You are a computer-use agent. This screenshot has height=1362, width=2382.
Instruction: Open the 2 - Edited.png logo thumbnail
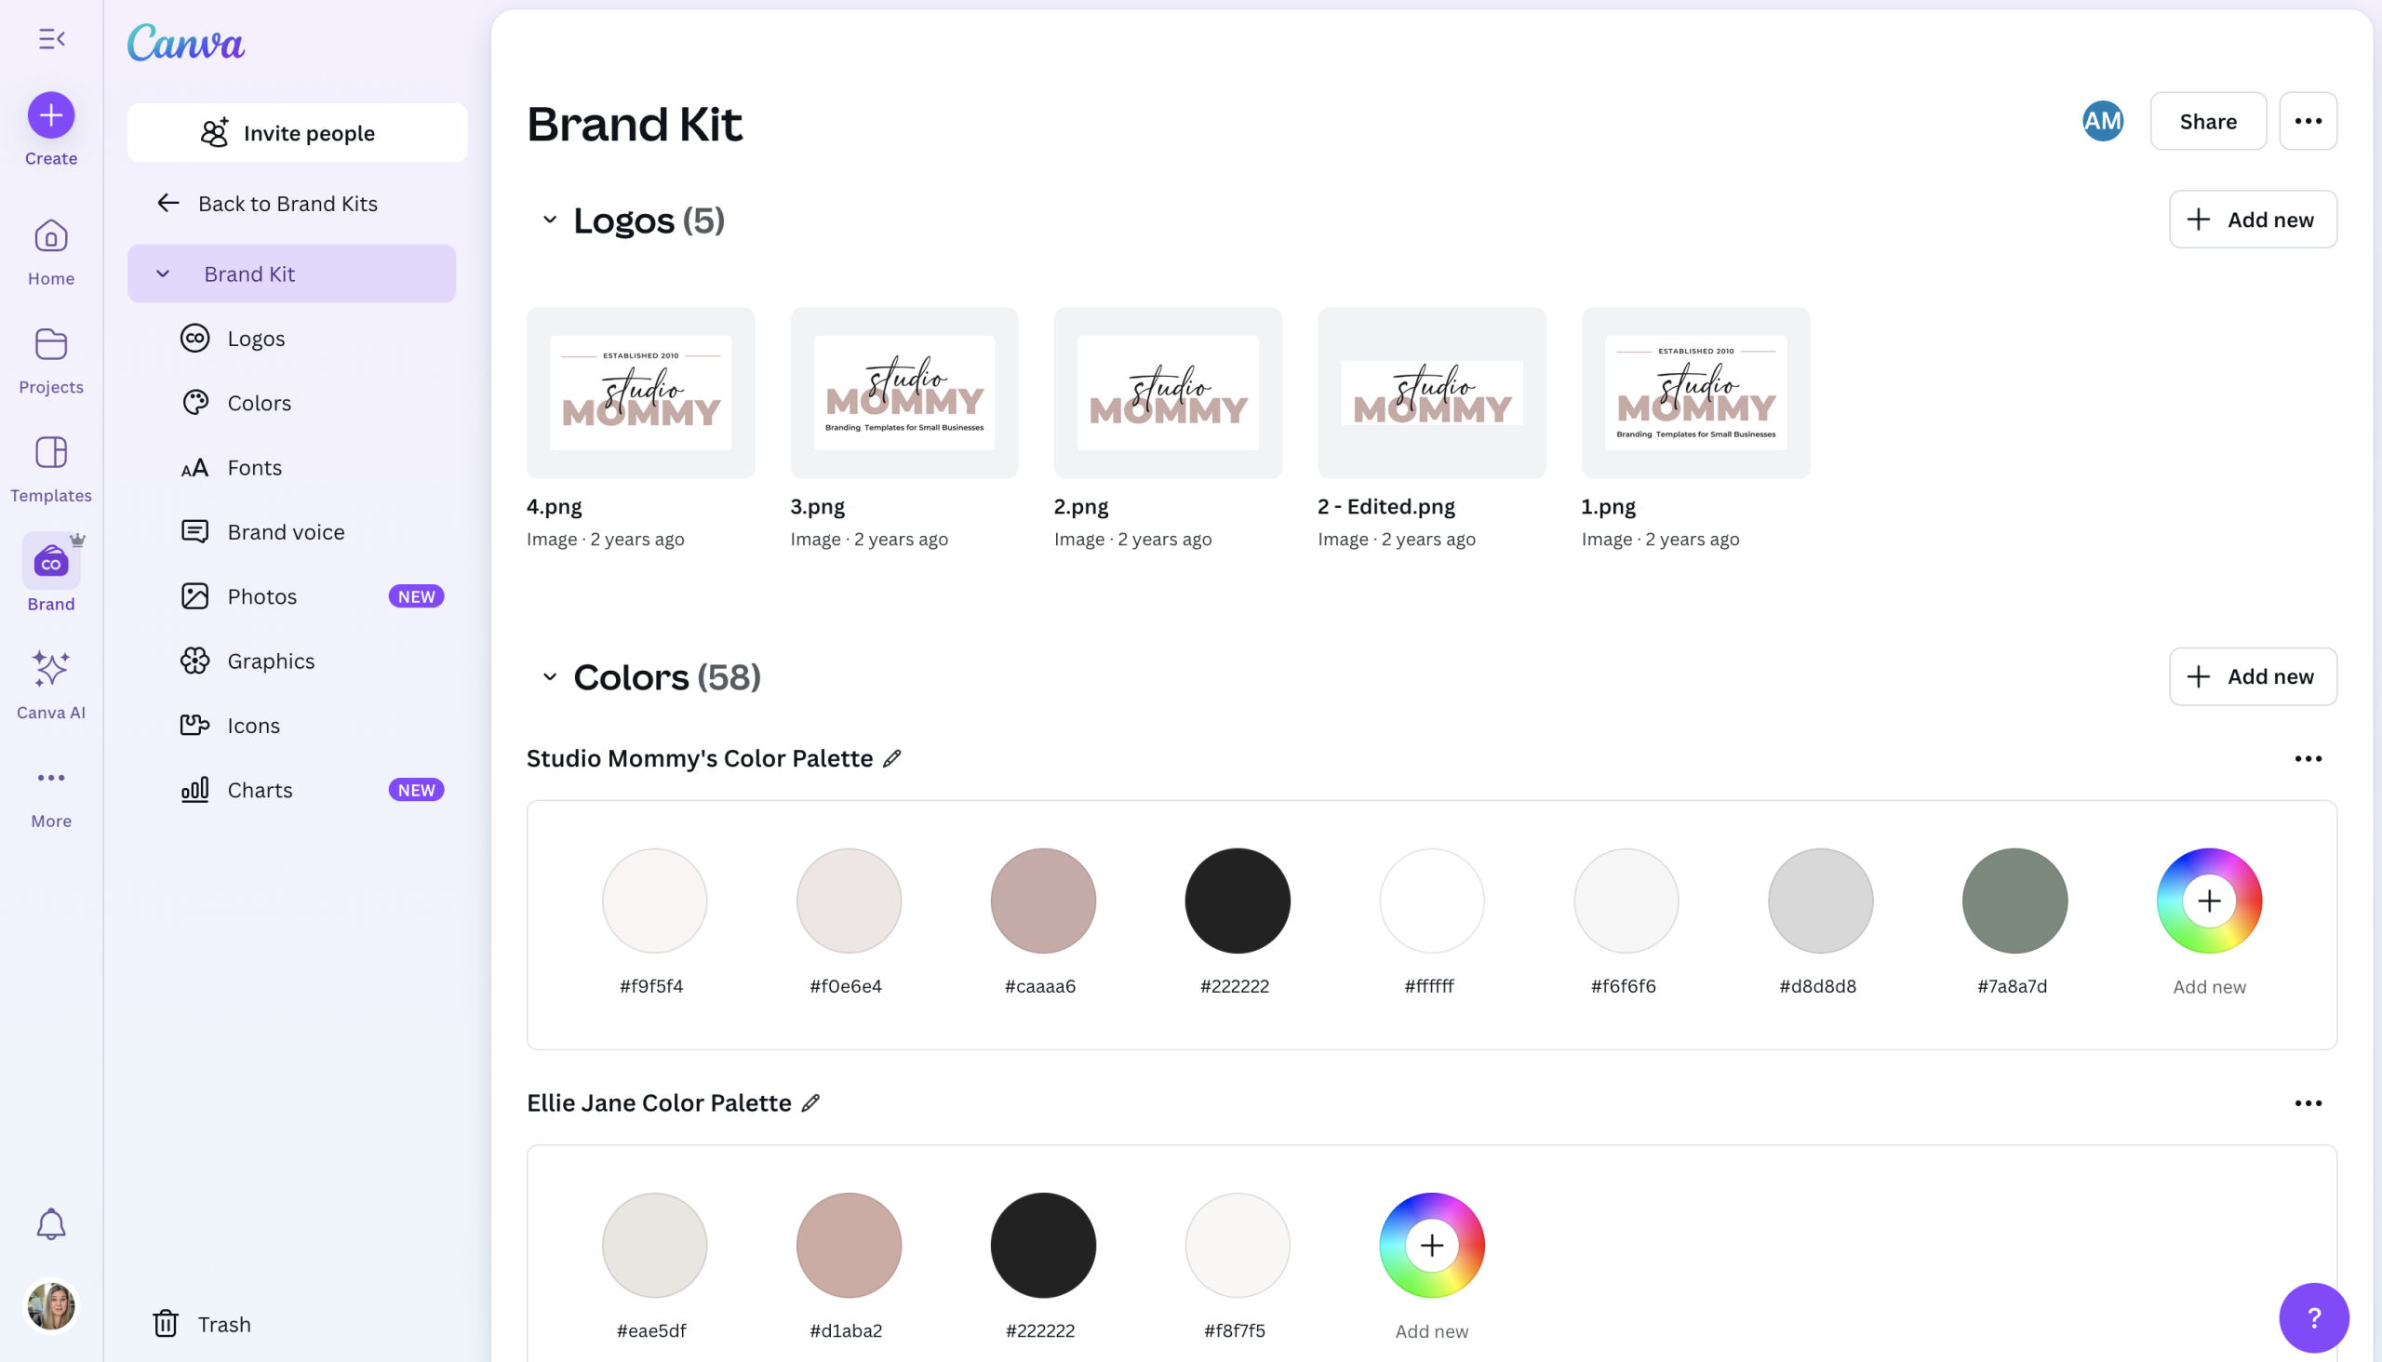tap(1431, 393)
